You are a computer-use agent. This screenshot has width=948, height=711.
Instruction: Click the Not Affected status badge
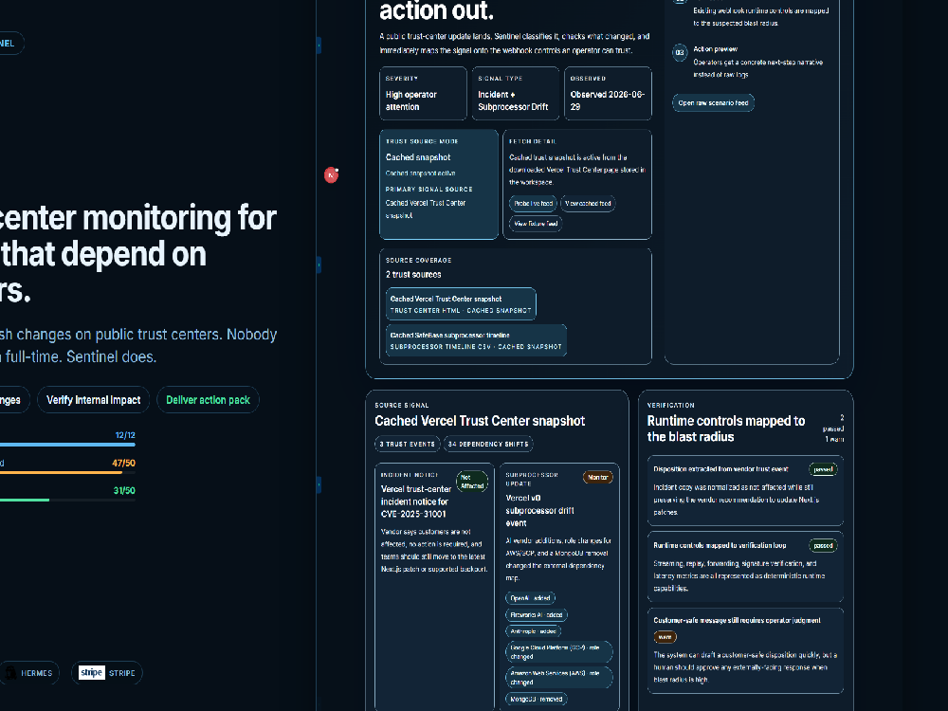click(x=472, y=482)
